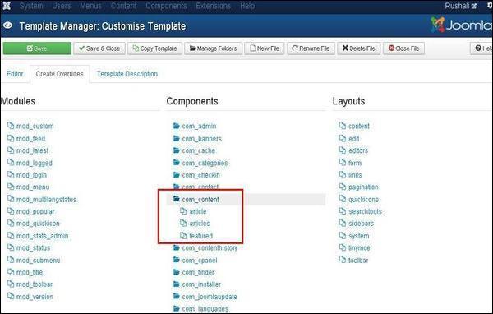
Task: Open the Users menu
Action: (62, 6)
